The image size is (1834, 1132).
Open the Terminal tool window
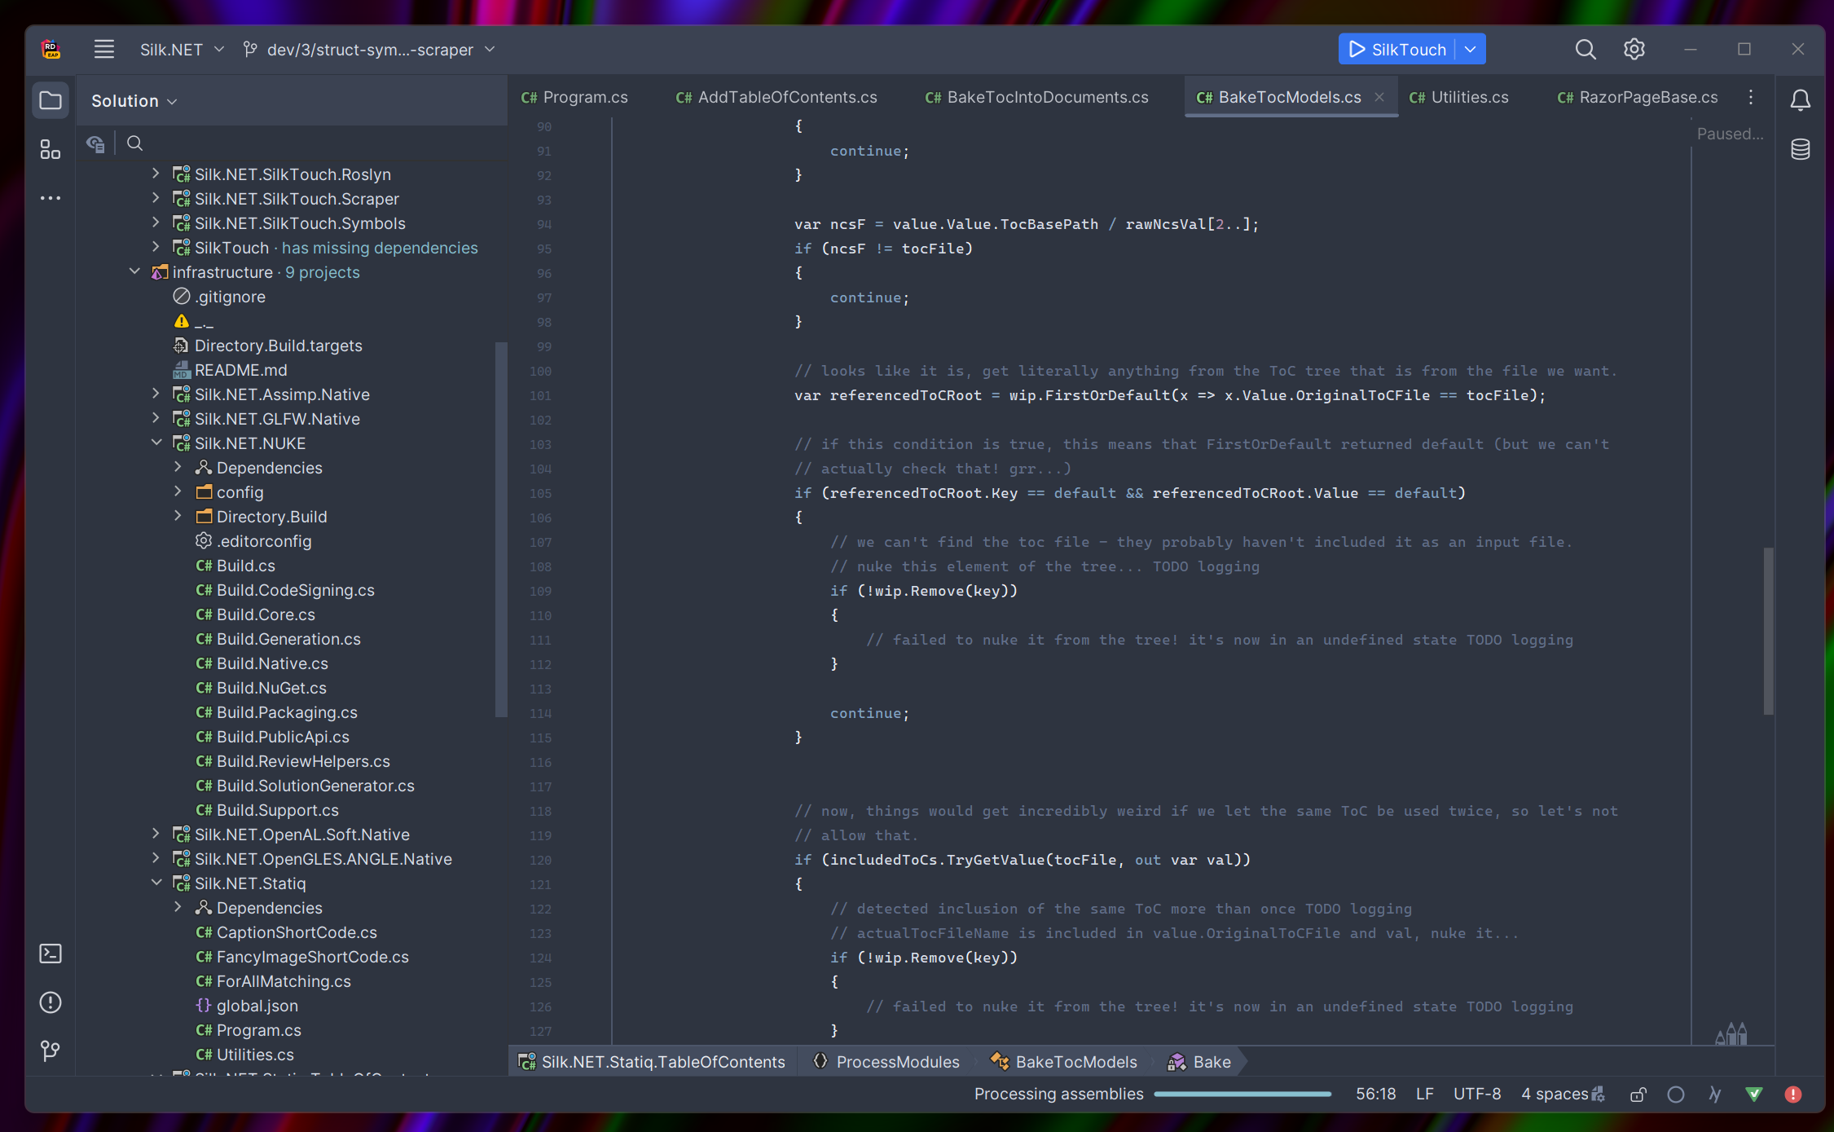click(51, 953)
